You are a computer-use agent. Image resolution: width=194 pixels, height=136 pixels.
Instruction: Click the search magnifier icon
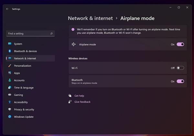(51, 34)
